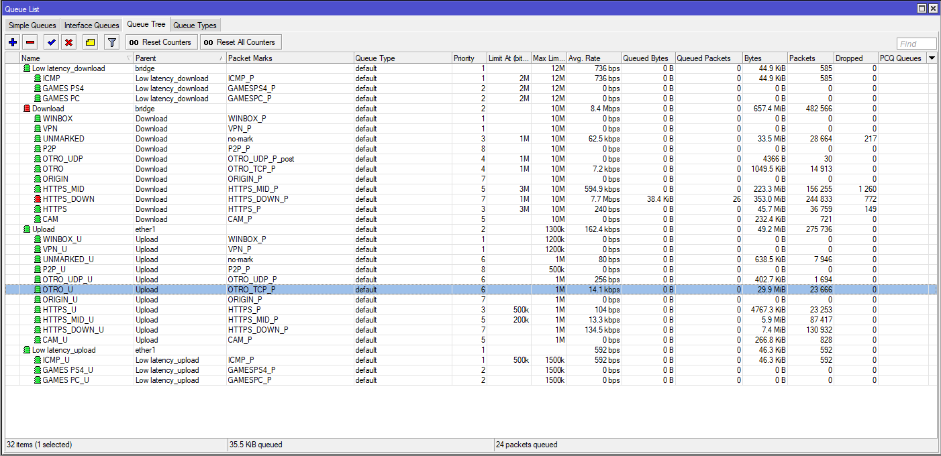Image resolution: width=941 pixels, height=456 pixels.
Task: Sort by the Priority column header
Action: (x=469, y=58)
